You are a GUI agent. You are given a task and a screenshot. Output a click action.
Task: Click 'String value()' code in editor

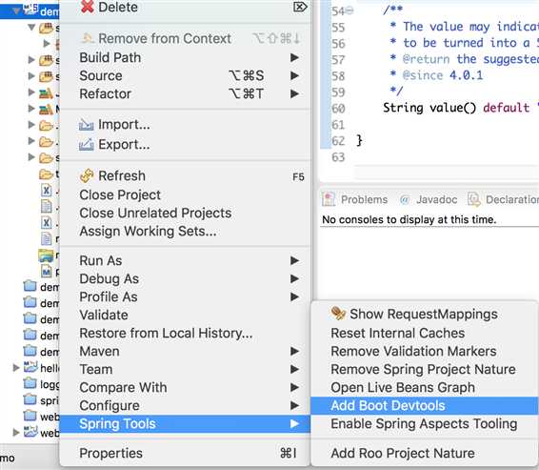pyautogui.click(x=429, y=108)
